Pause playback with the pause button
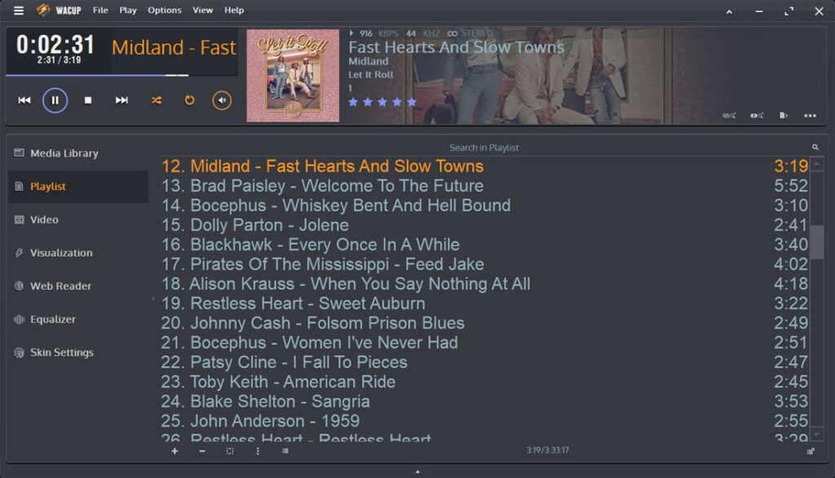Viewport: 835px width, 478px height. pos(55,100)
